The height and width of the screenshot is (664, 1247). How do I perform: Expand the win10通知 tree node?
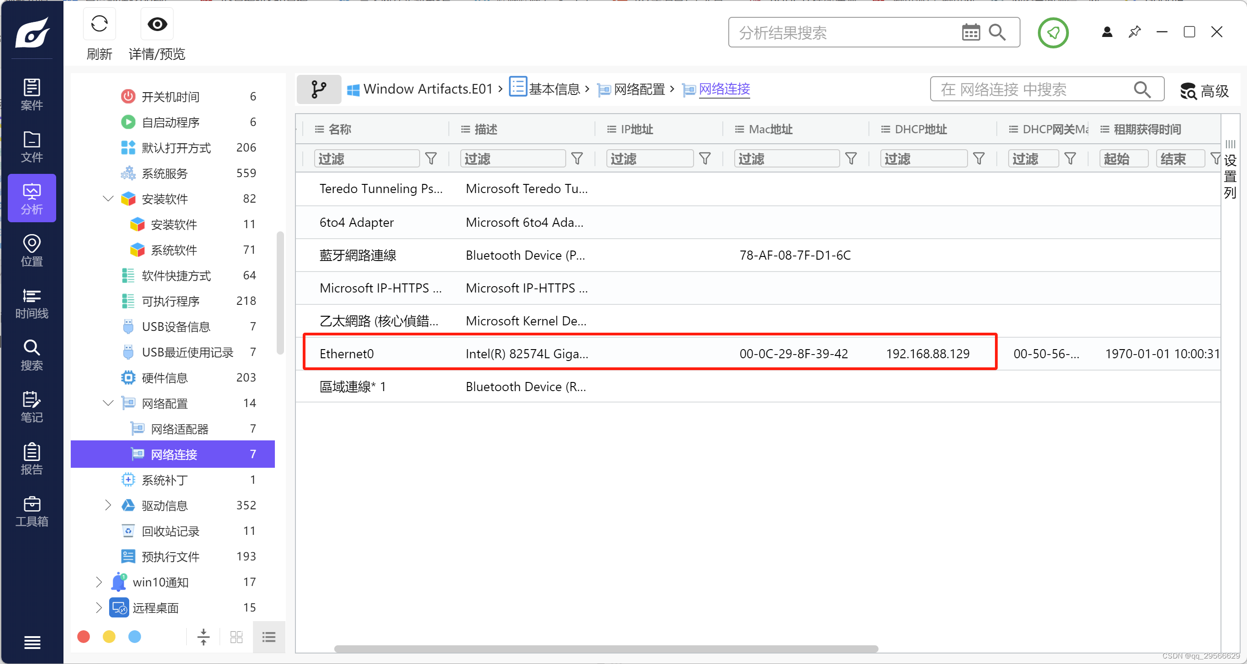click(x=99, y=582)
